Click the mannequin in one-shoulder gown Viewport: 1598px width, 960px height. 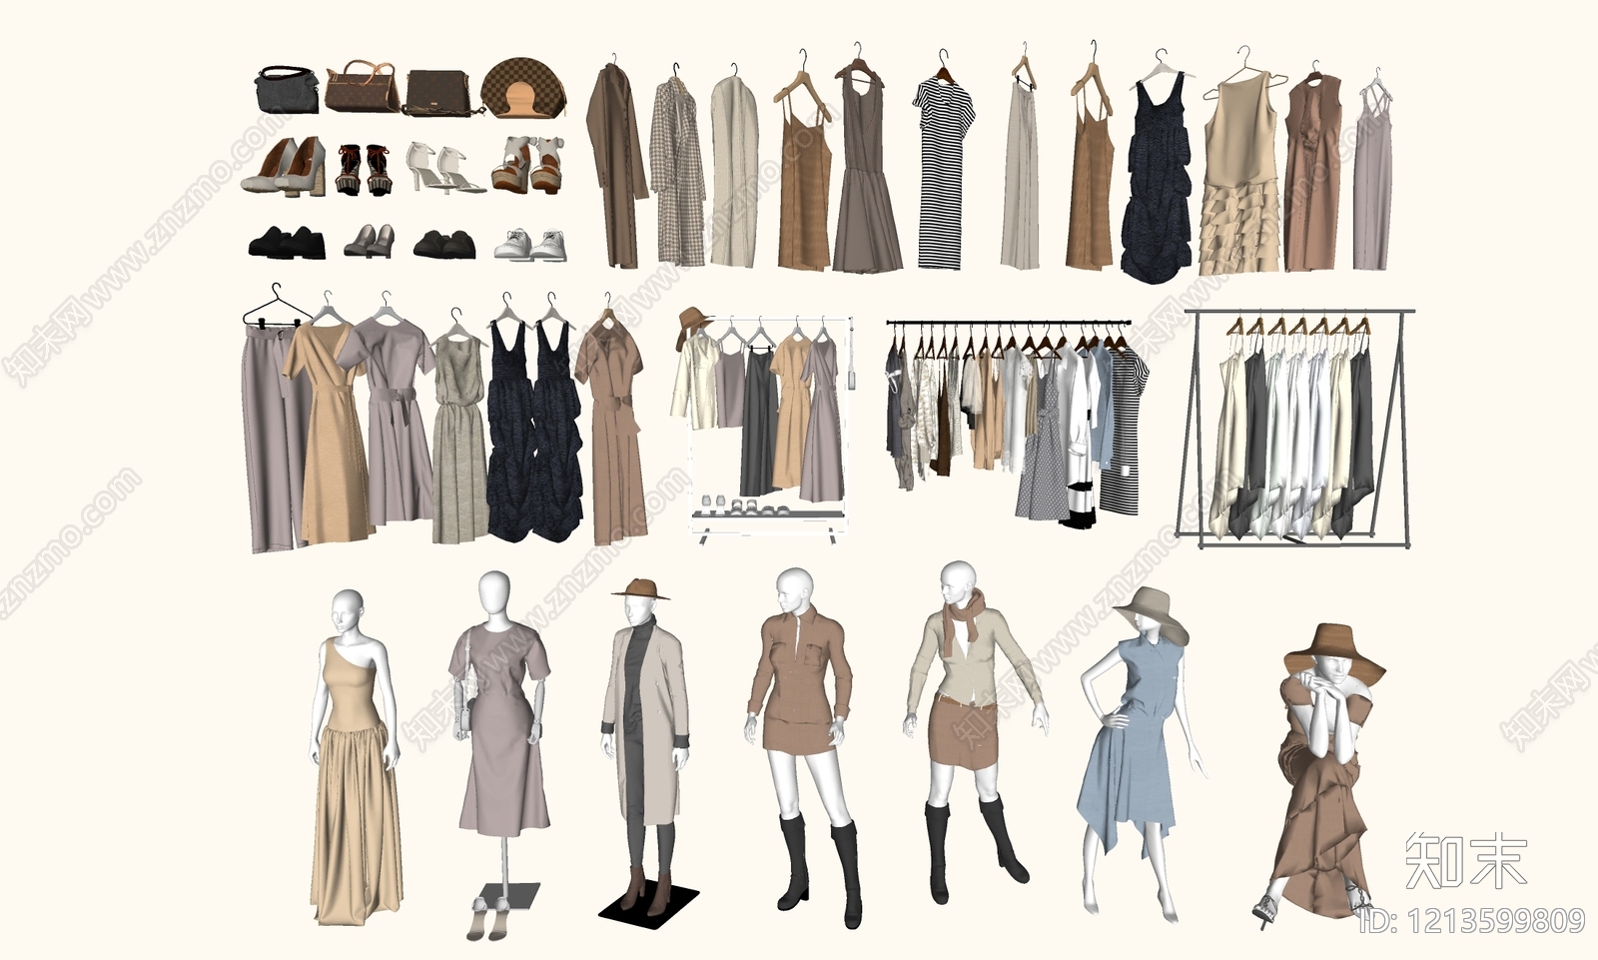(x=356, y=758)
